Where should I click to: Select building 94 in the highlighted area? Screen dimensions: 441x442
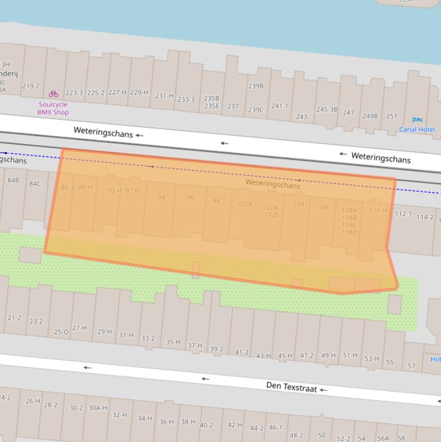tap(161, 197)
